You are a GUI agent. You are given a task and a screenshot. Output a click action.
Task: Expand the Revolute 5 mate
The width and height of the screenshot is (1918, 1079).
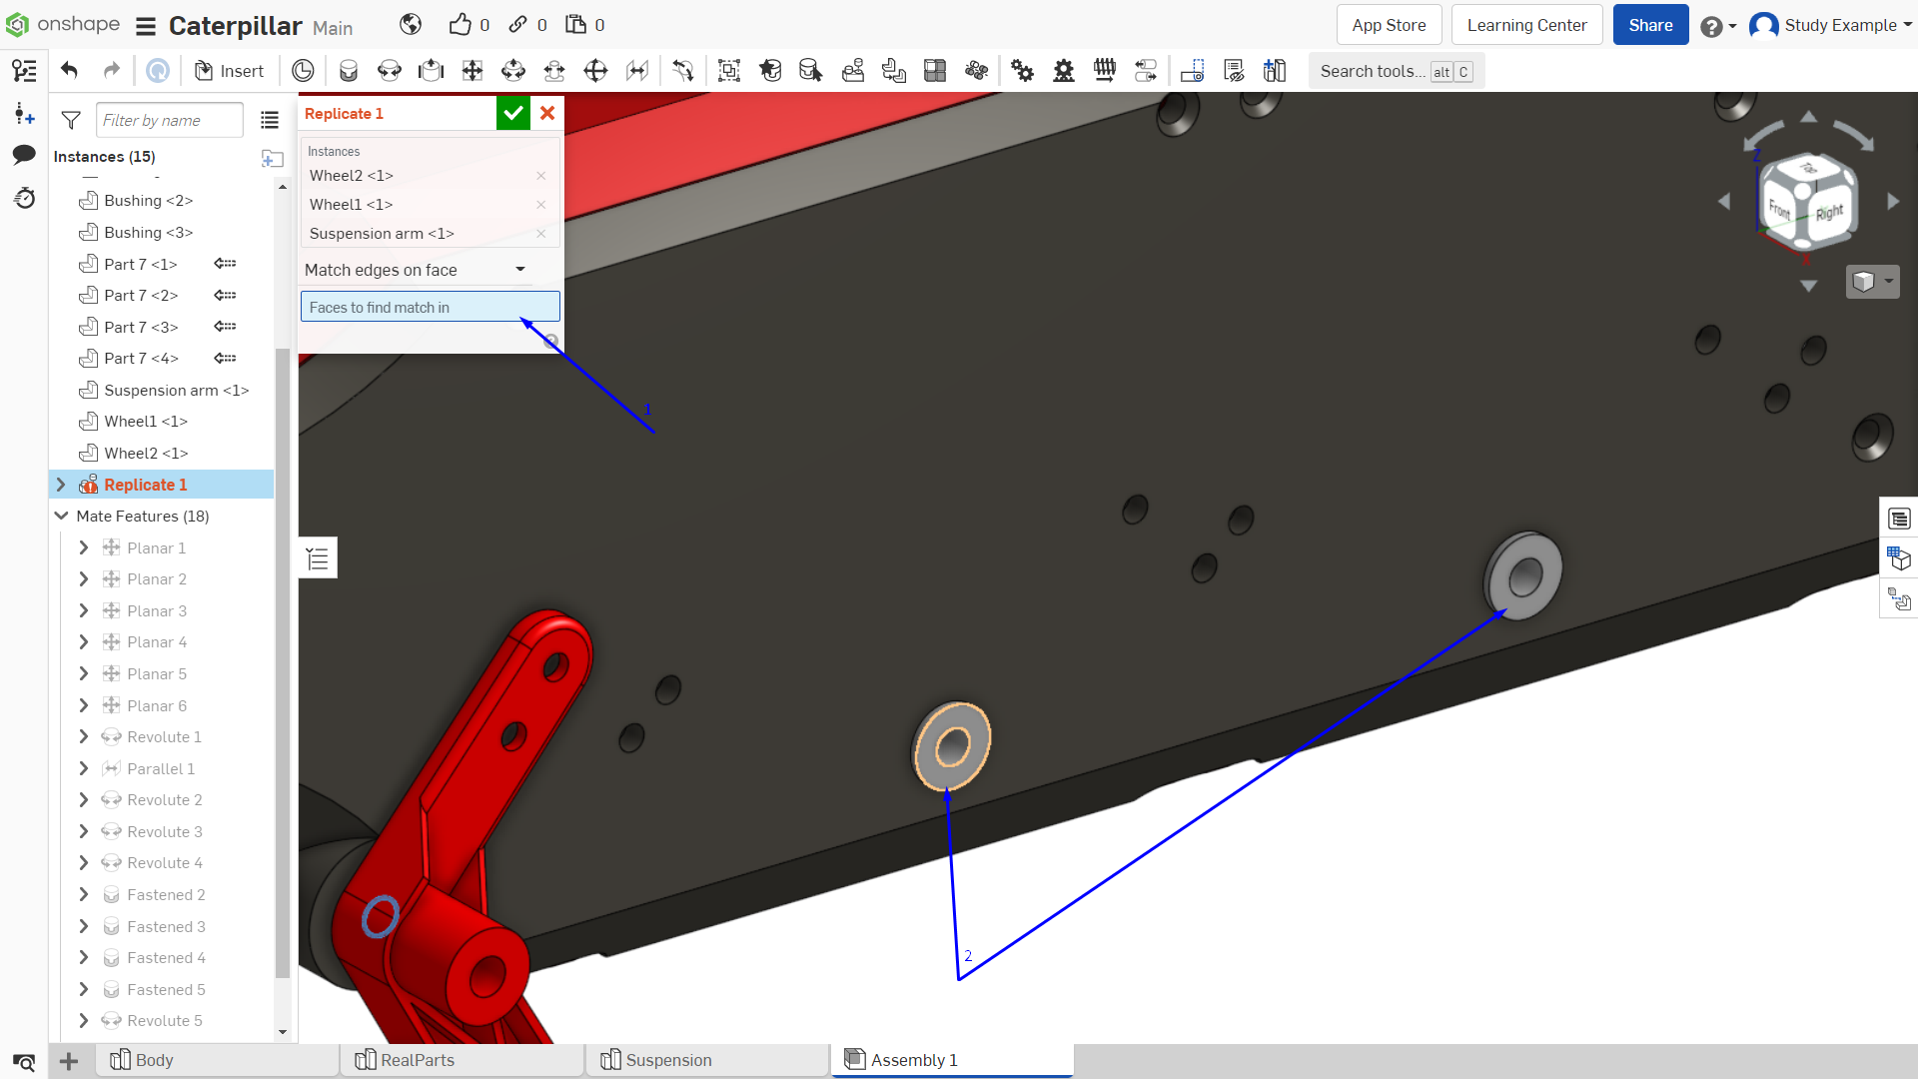pyautogui.click(x=84, y=1021)
